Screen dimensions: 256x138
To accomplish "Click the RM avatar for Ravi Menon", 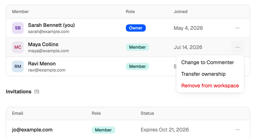I will (x=18, y=66).
